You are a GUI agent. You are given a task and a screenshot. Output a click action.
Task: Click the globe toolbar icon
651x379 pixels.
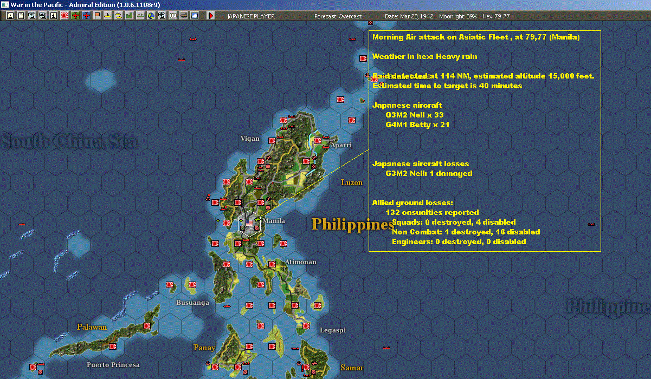pos(151,16)
